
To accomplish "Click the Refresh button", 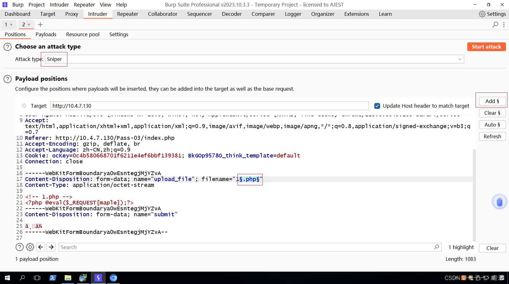I will 492,136.
